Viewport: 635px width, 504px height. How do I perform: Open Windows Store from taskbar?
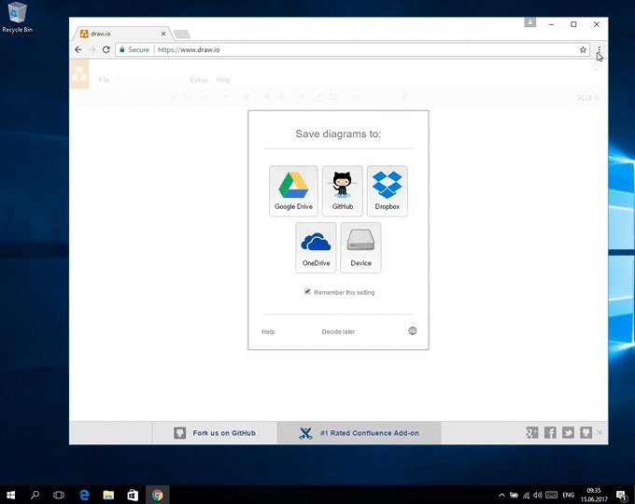click(x=133, y=495)
